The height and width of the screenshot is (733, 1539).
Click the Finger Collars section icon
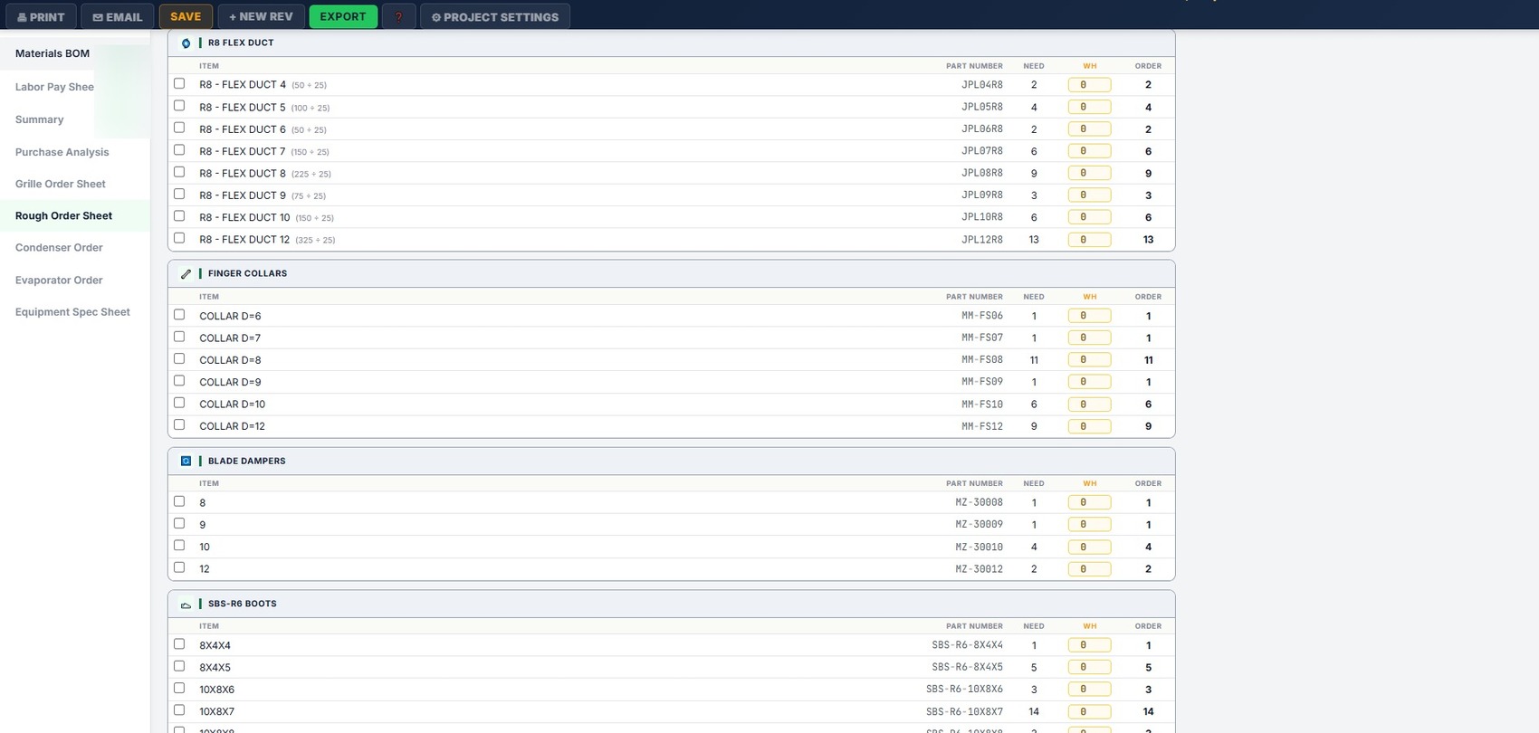(186, 274)
